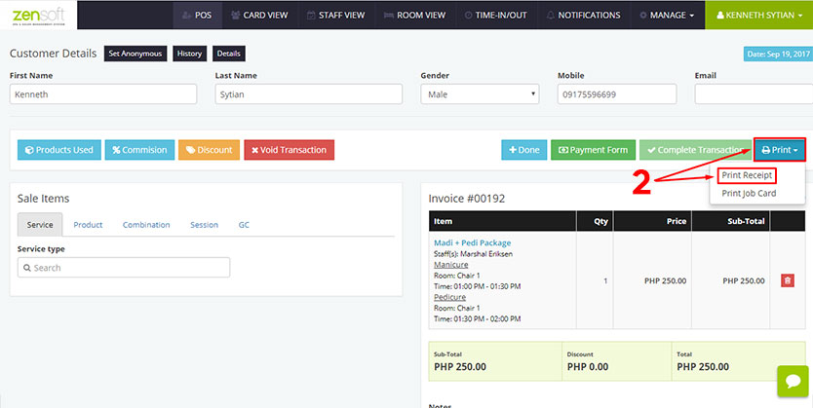Image resolution: width=813 pixels, height=408 pixels.
Task: Complete the Transaction
Action: tap(695, 150)
